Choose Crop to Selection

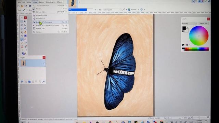click(50, 5)
